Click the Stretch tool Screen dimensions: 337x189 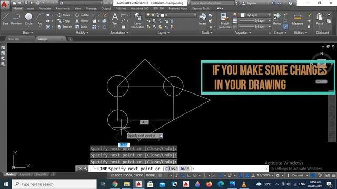65,27
